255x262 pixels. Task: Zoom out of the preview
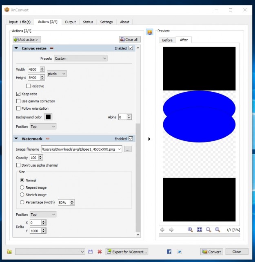[217, 230]
